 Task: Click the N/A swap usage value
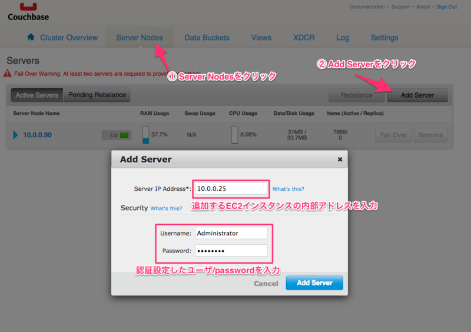(192, 135)
